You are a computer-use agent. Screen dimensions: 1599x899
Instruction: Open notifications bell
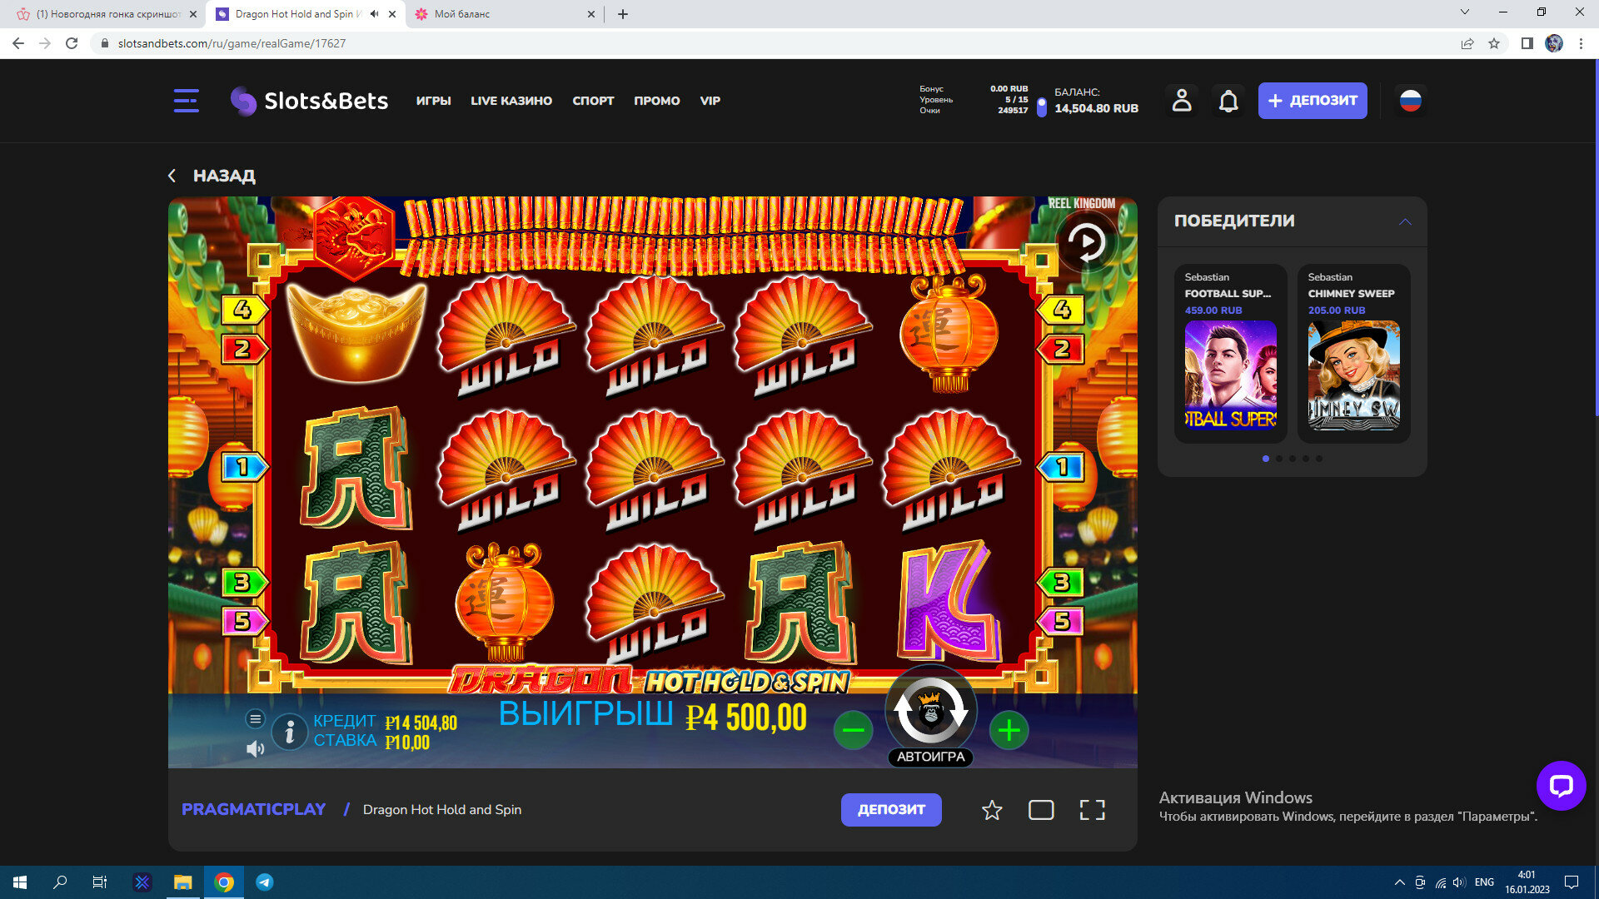point(1228,102)
